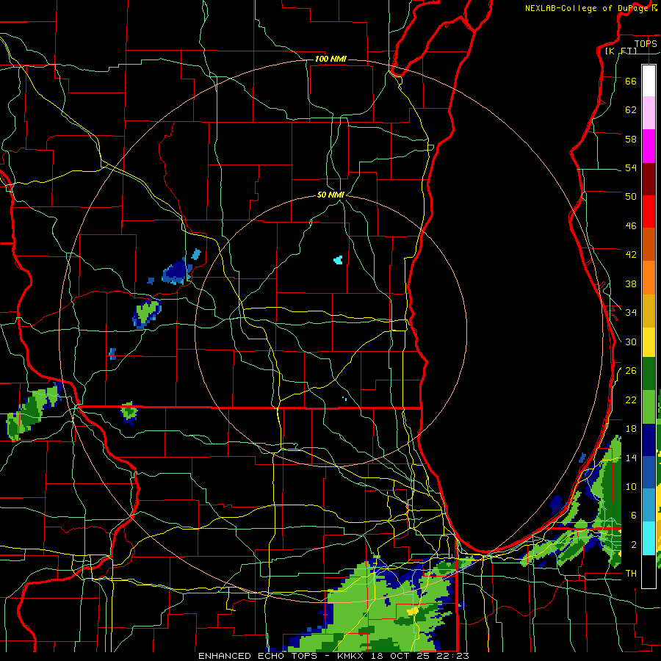Image resolution: width=661 pixels, height=661 pixels.
Task: Click the "62" value on the scale
Action: click(631, 109)
